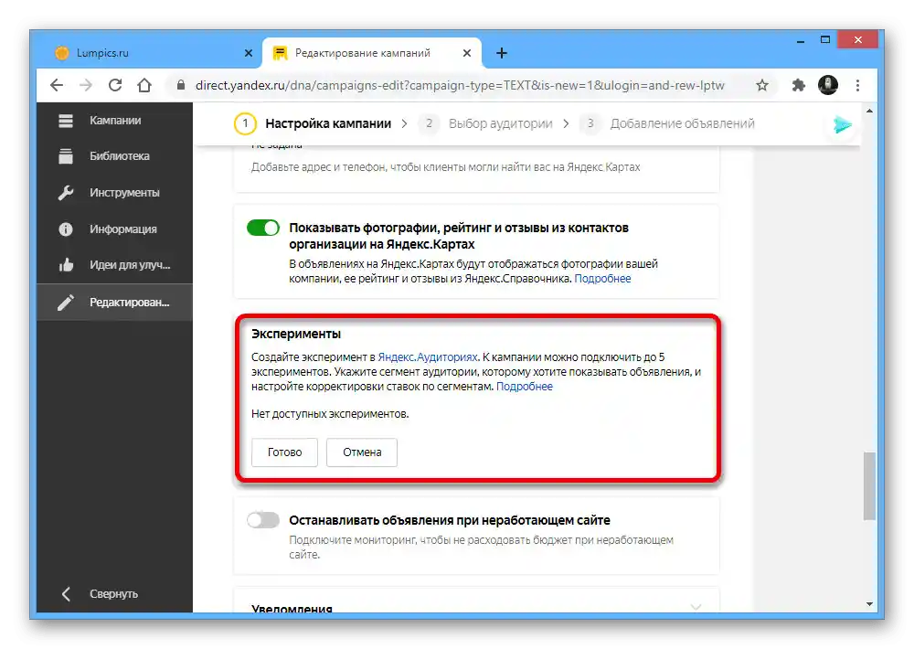Click the Отмена button
914x649 pixels.
[x=362, y=452]
